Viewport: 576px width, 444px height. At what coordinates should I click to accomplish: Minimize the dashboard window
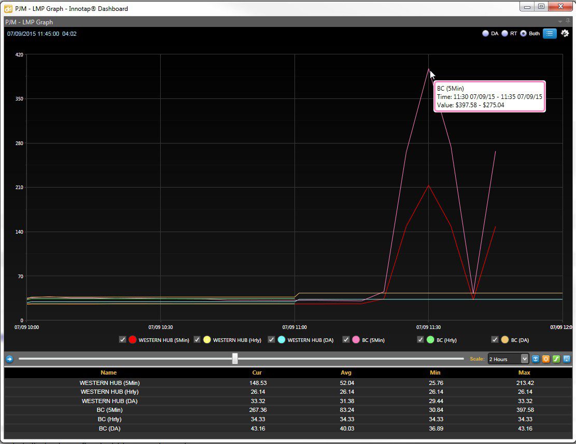[527, 6]
